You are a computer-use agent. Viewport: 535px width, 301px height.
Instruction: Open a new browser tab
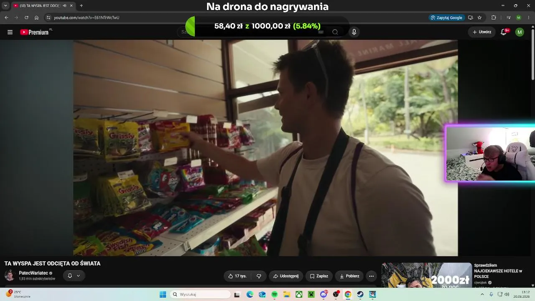81,6
